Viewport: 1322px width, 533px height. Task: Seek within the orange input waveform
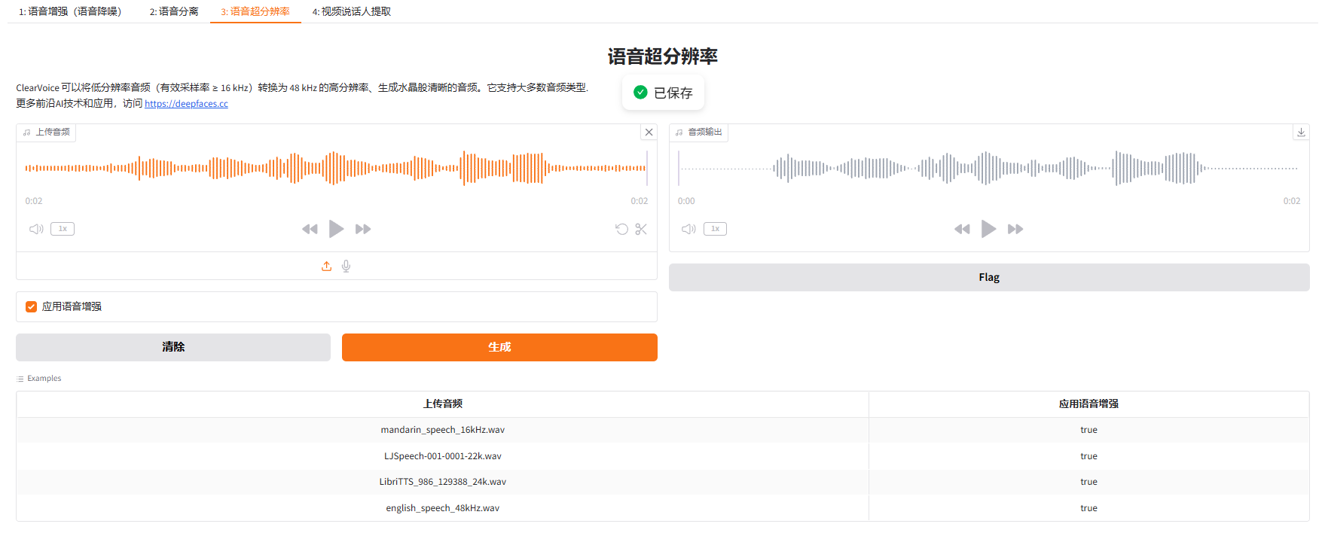[x=335, y=168]
